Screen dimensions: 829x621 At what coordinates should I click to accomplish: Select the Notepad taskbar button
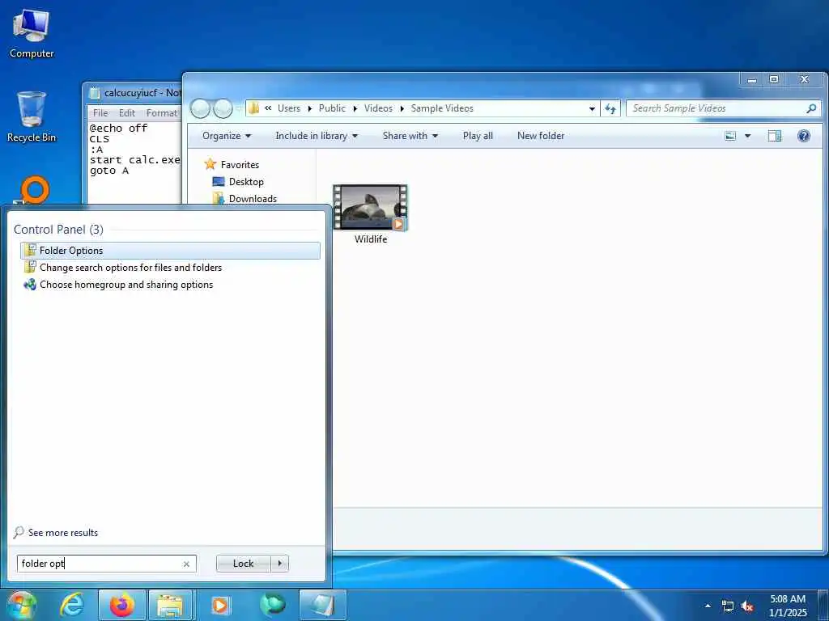322,605
